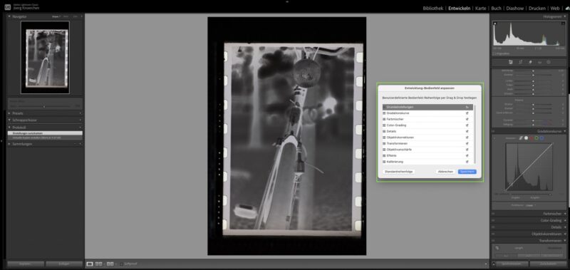
Task: Click the drag handle of Farbmischer row
Action: tap(384, 119)
